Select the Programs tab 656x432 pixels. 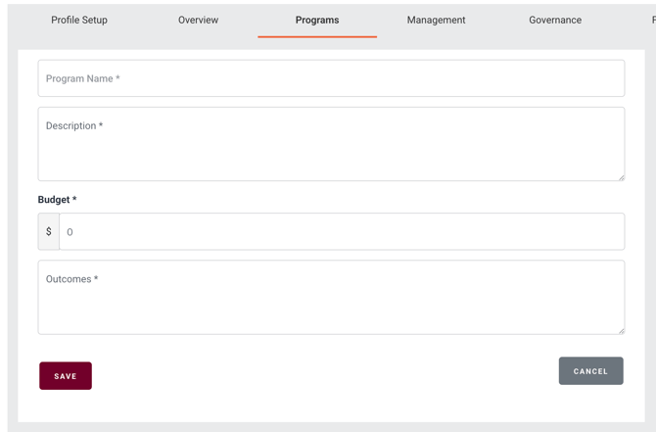pos(317,20)
